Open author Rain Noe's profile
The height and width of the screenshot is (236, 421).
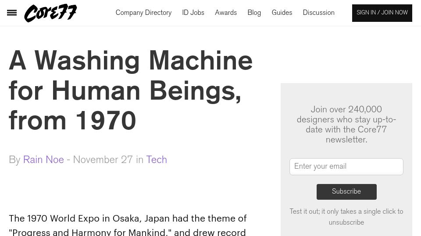pyautogui.click(x=43, y=160)
